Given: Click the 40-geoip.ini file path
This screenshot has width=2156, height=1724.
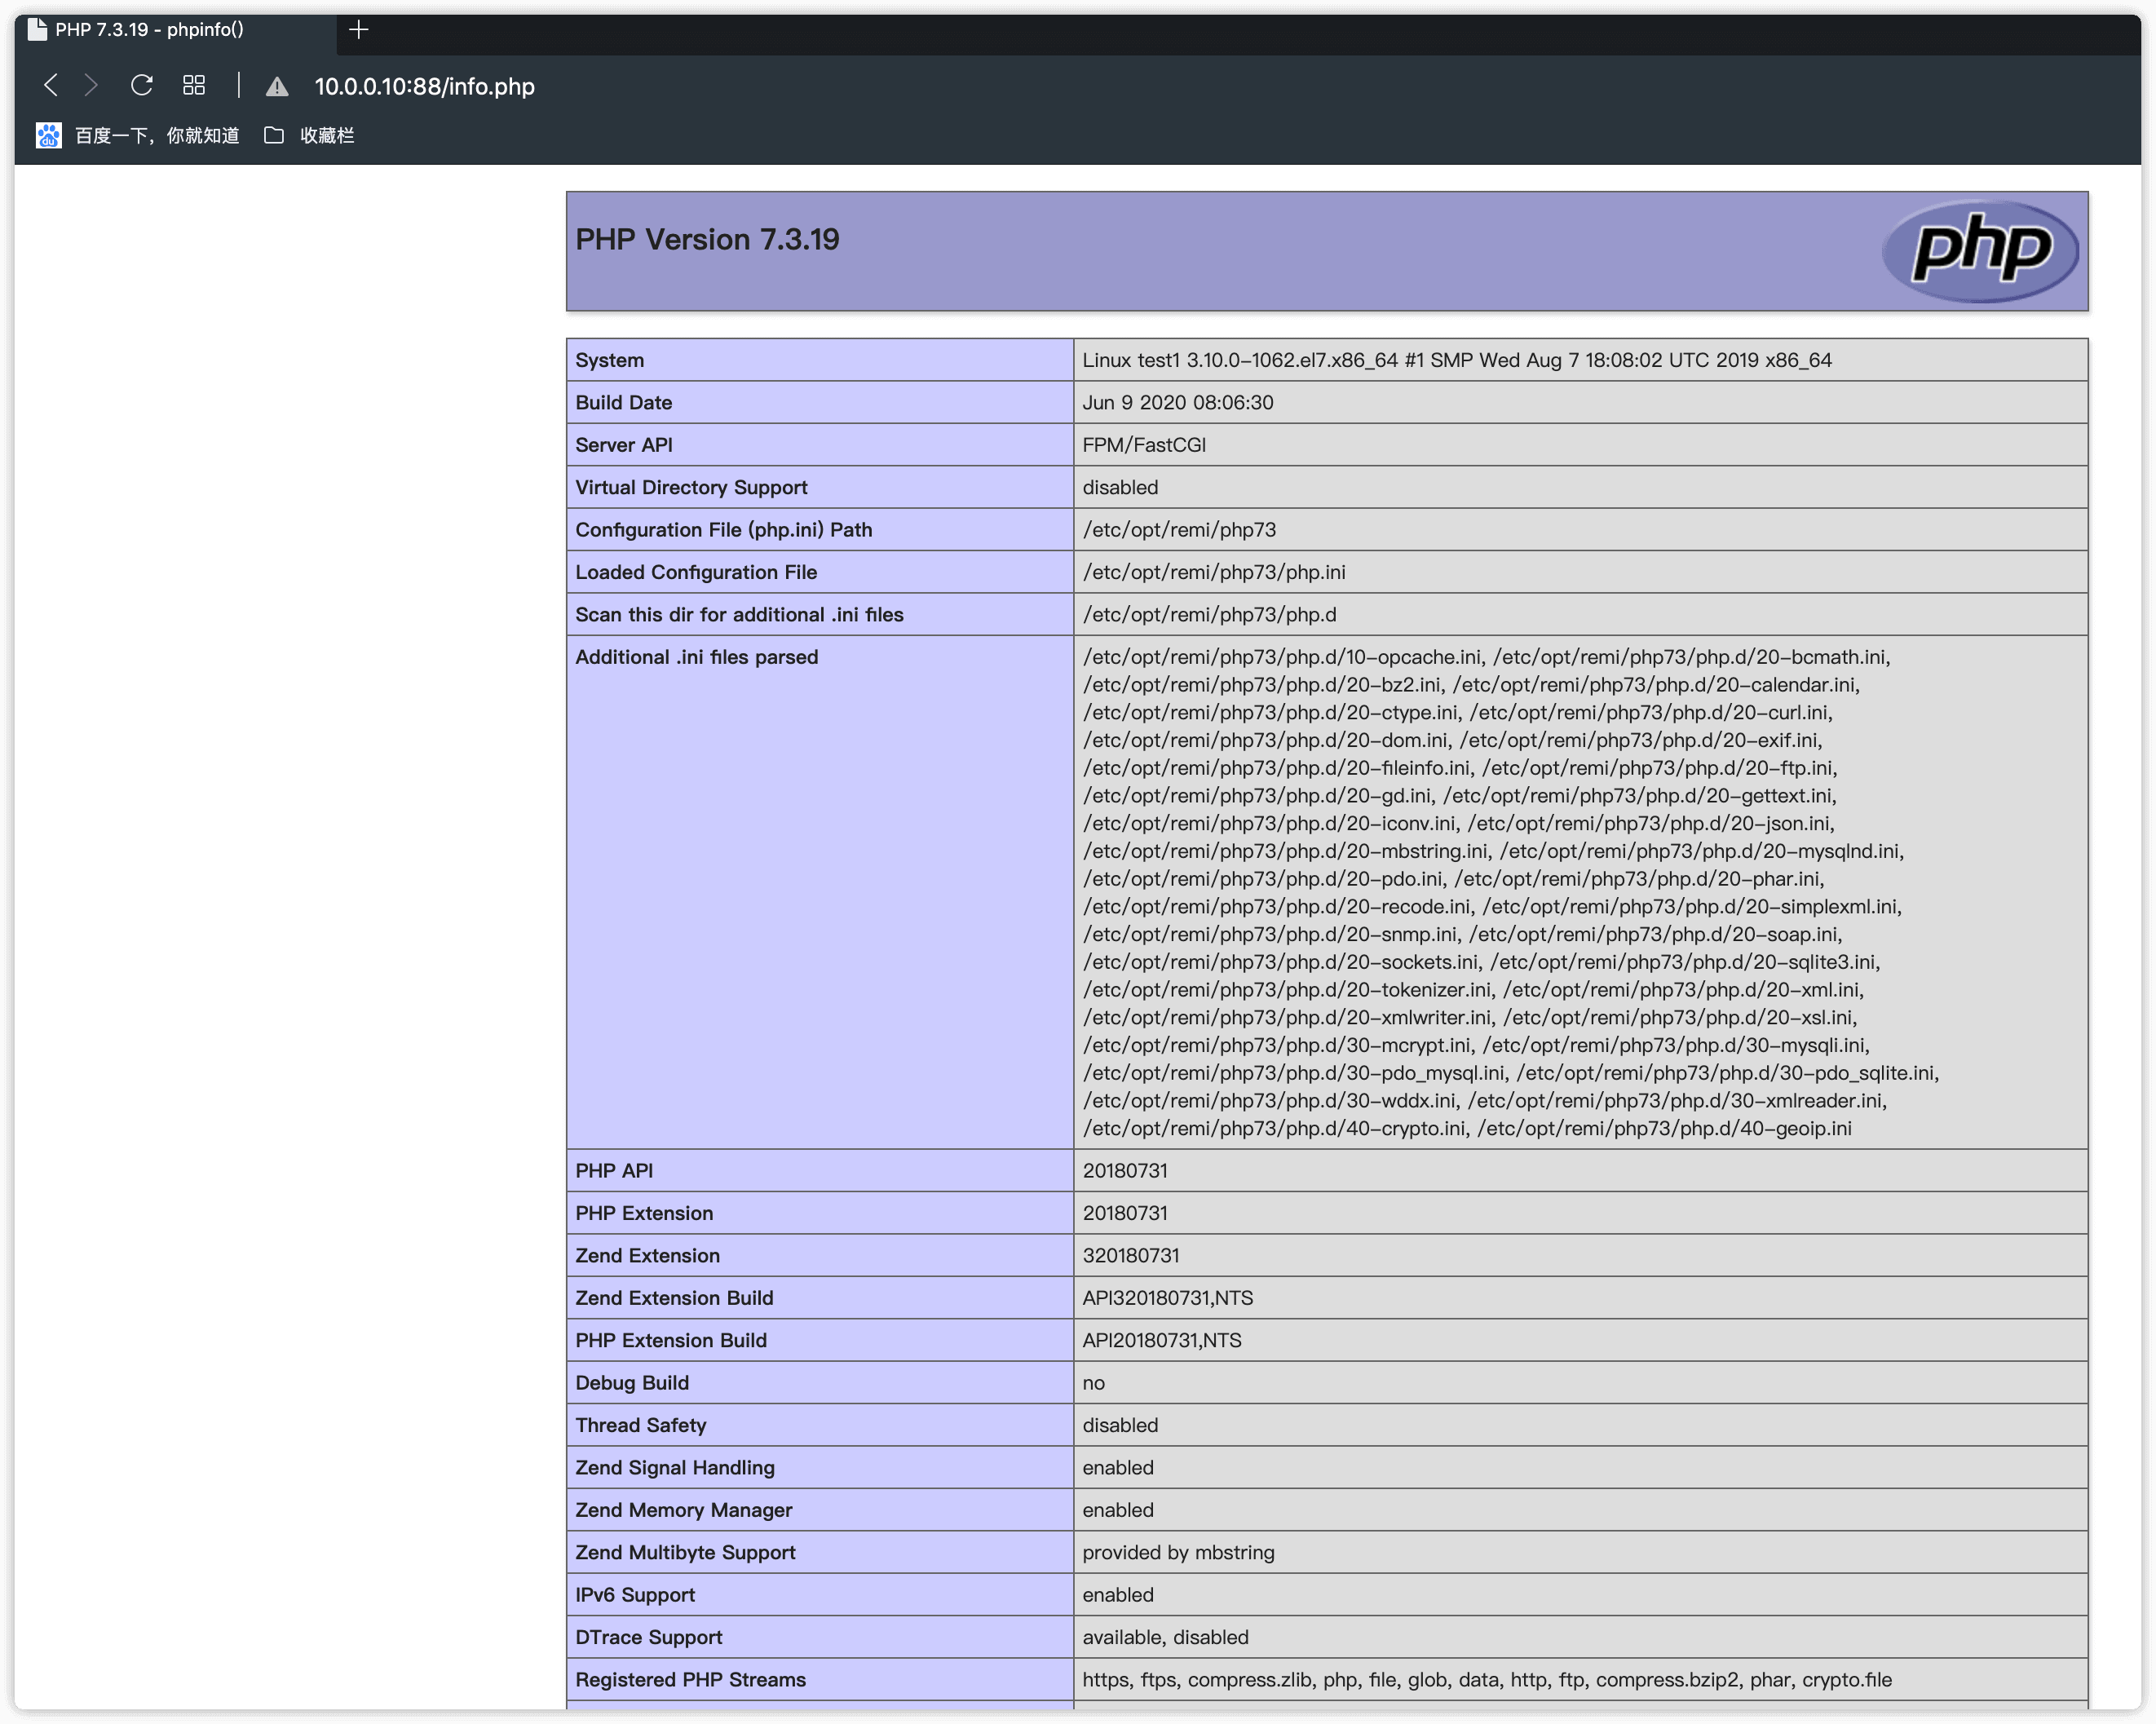Looking at the screenshot, I should 1664,1128.
